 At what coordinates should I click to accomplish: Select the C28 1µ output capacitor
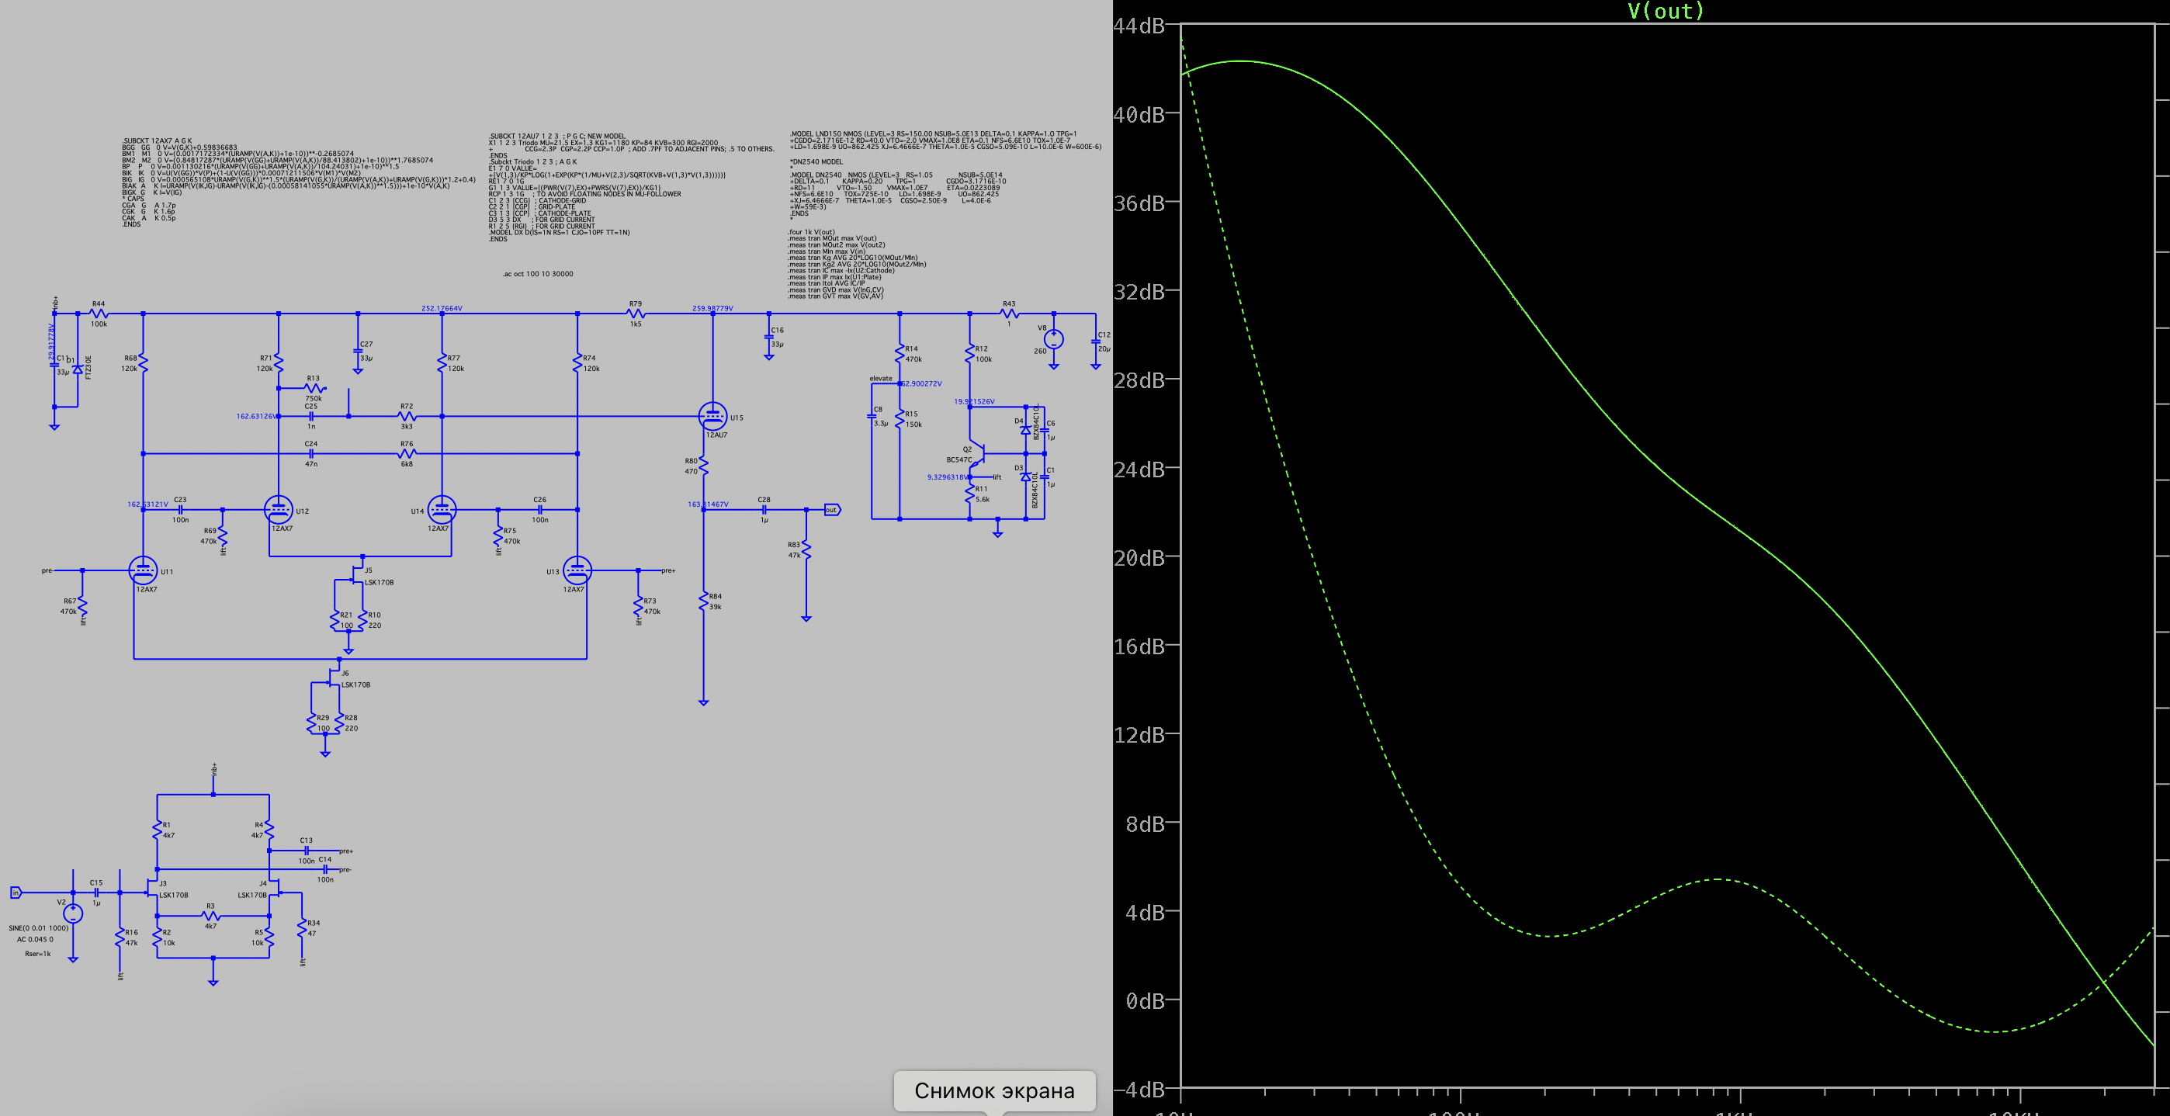(764, 510)
